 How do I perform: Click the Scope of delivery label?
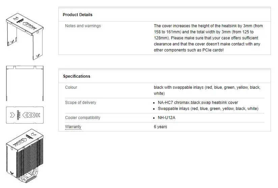(81, 103)
